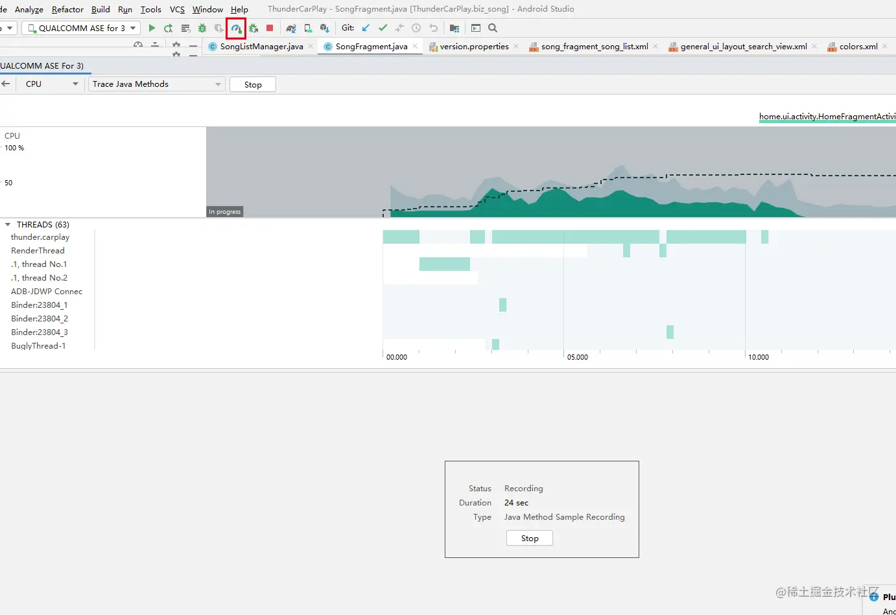Attach debugger to Android process icon
This screenshot has height=615, width=896.
253,28
